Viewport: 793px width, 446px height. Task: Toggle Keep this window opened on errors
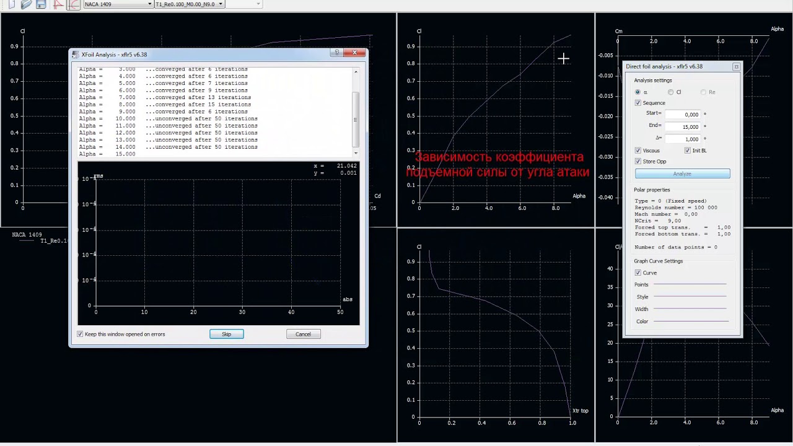80,334
